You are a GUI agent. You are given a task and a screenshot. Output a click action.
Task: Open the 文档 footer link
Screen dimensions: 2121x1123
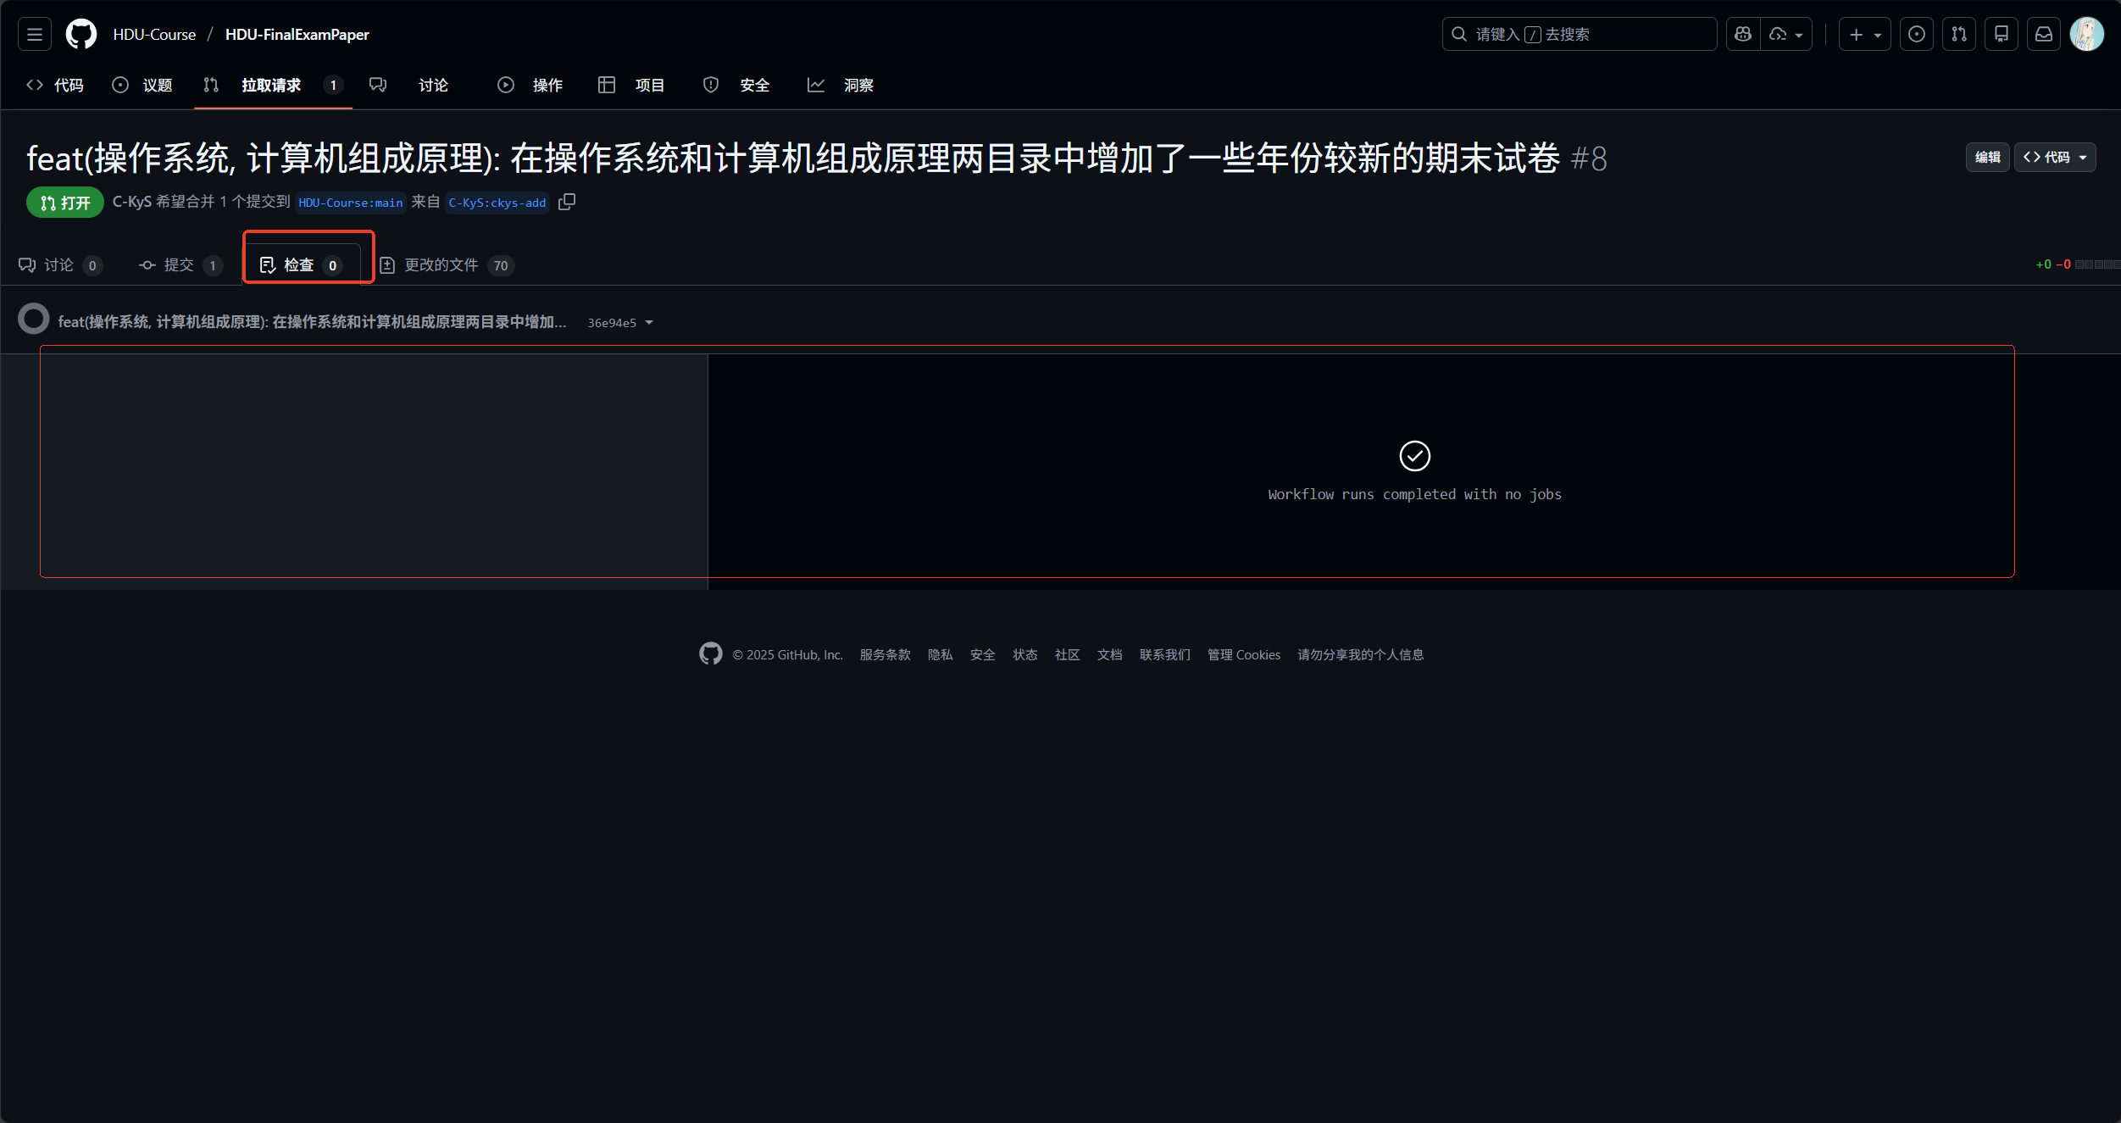coord(1109,655)
